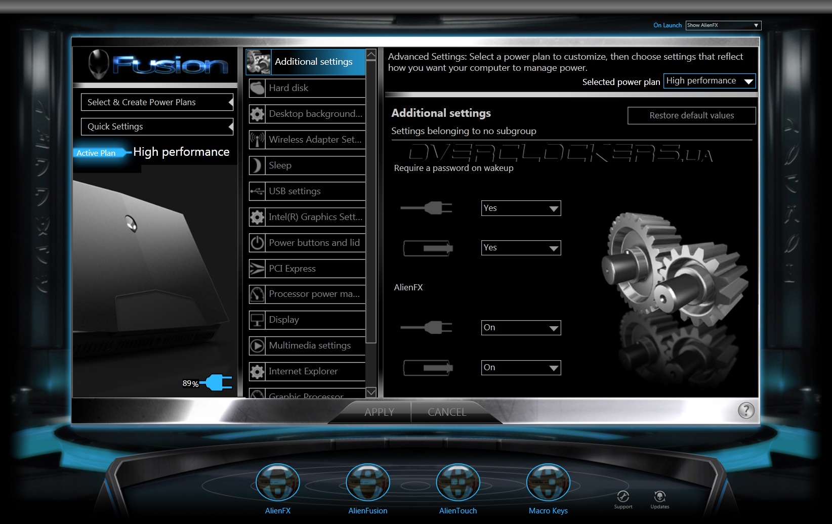Click the Support icon
This screenshot has width=832, height=524.
tap(623, 496)
